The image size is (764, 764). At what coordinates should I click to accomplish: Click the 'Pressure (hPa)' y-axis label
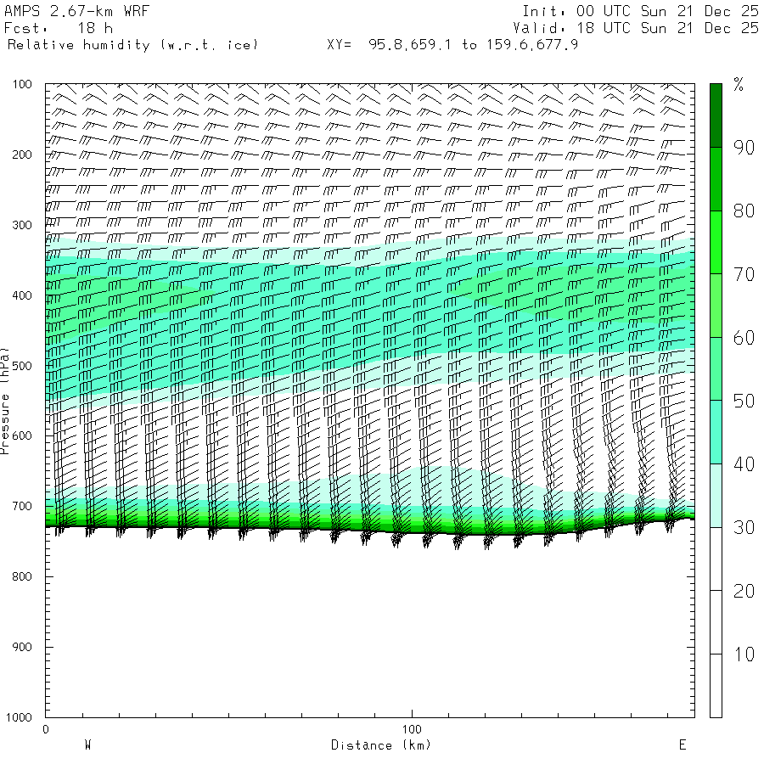5,400
